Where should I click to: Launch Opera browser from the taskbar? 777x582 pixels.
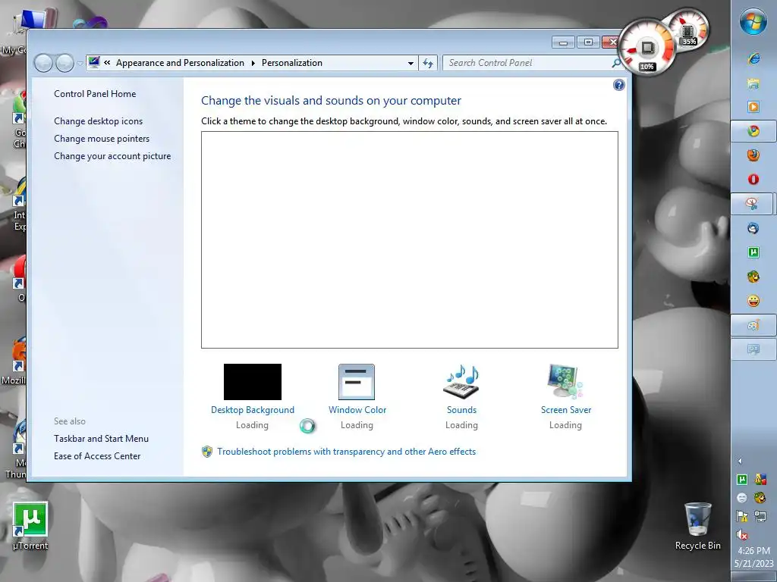tap(753, 179)
